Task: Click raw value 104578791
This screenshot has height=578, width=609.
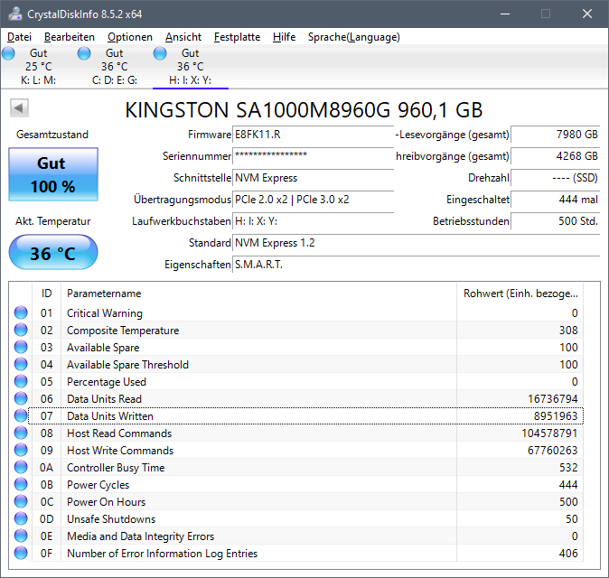Action: (549, 433)
